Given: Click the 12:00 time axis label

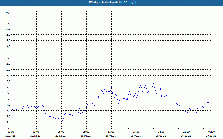Looking at the screenshot, I should pyautogui.click(x=112, y=132).
